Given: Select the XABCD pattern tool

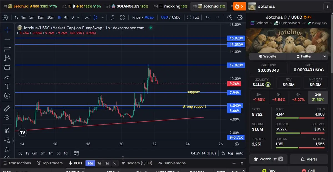Looking at the screenshot, I should pos(7,58).
